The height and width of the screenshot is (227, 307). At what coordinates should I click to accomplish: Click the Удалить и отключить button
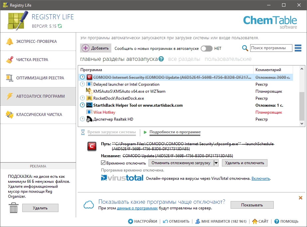click(245, 163)
